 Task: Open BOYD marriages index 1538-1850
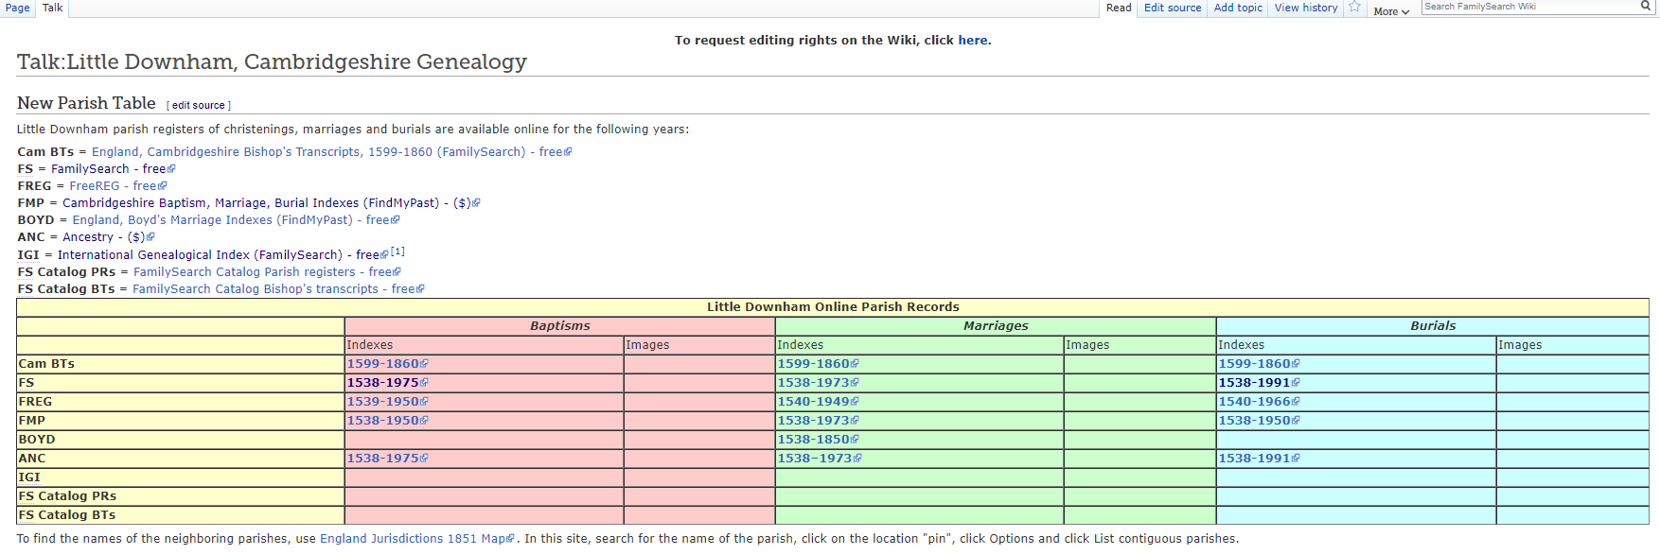[x=813, y=440]
